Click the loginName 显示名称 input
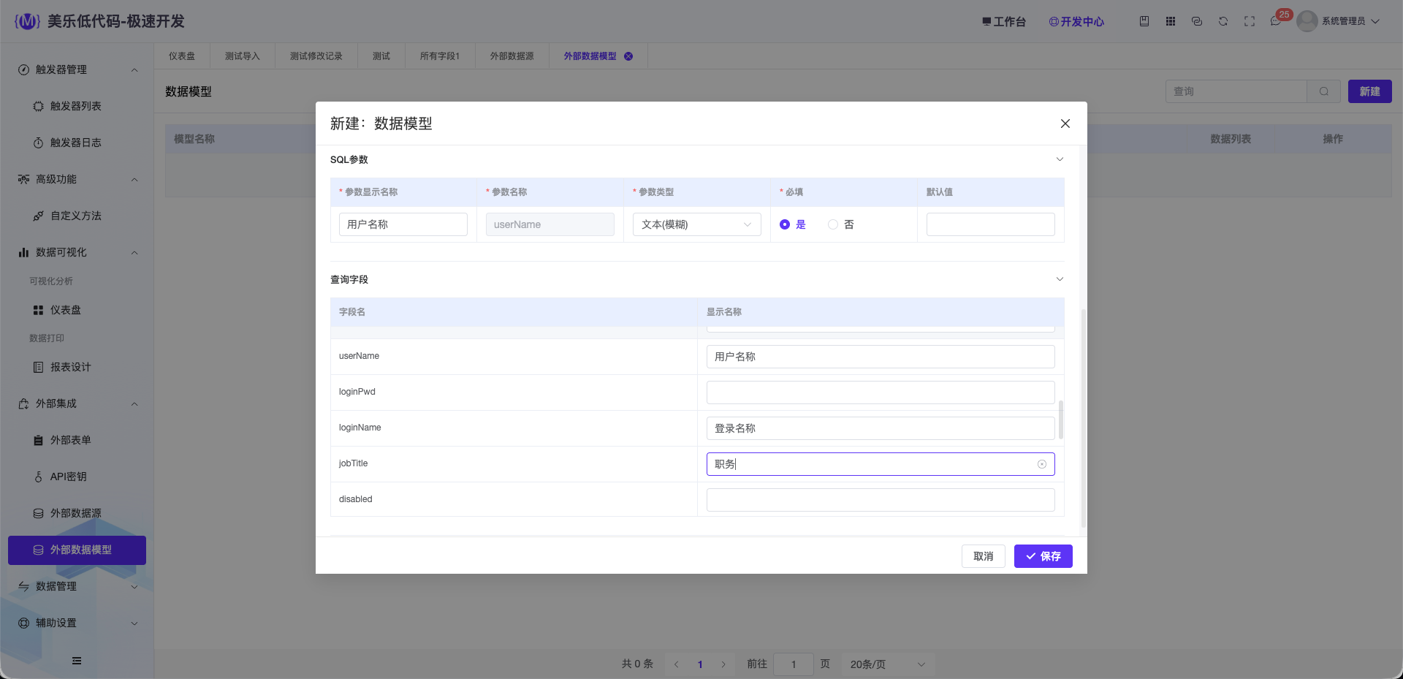1403x679 pixels. 881,428
